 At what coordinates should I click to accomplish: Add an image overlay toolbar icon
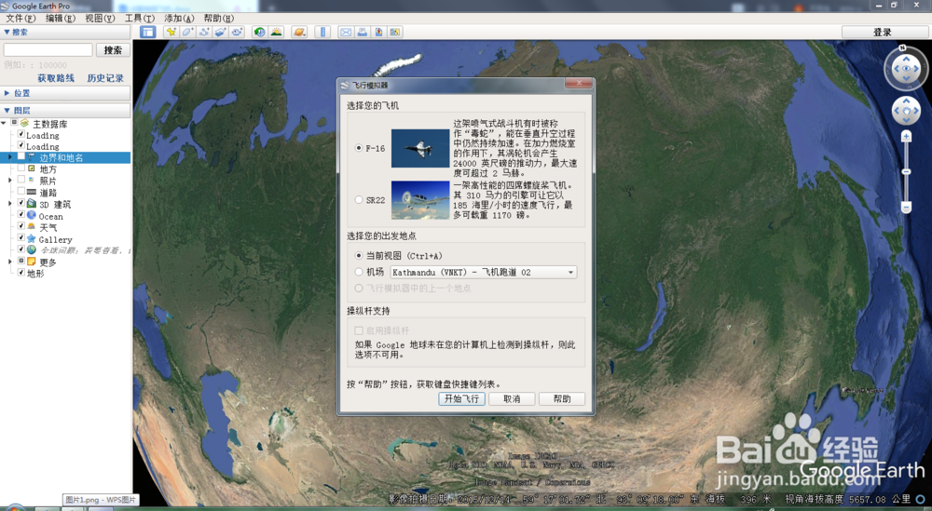click(x=221, y=32)
